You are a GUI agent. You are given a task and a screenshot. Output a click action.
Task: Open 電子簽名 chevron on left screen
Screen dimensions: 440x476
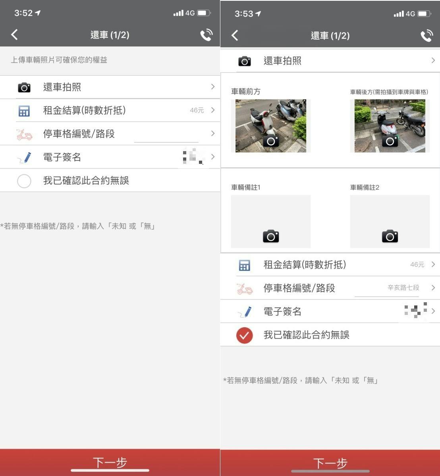click(x=213, y=157)
